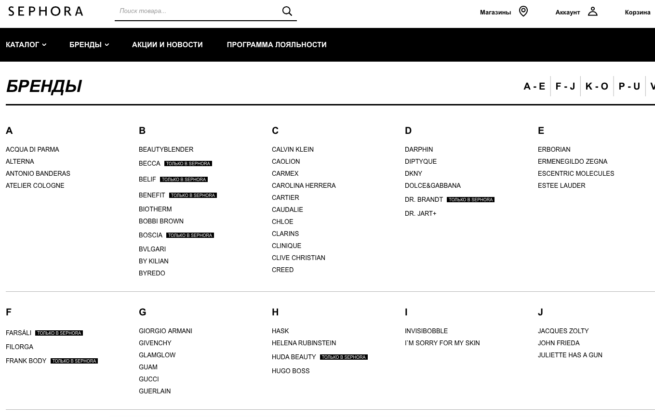Open the Корзина link
The width and height of the screenshot is (655, 417).
pyautogui.click(x=638, y=13)
